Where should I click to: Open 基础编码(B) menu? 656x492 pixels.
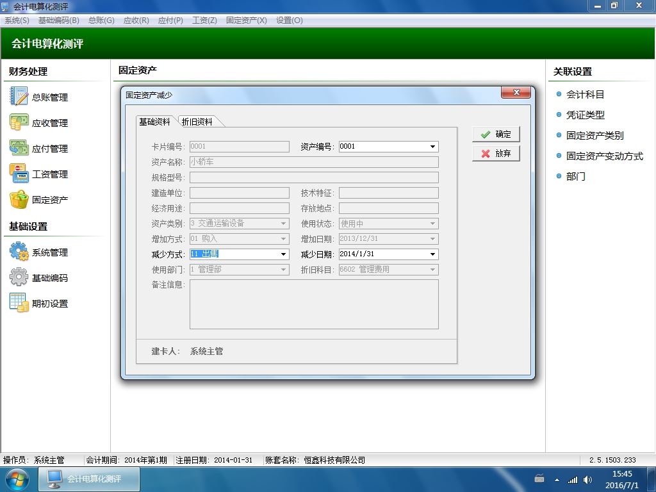coord(58,20)
